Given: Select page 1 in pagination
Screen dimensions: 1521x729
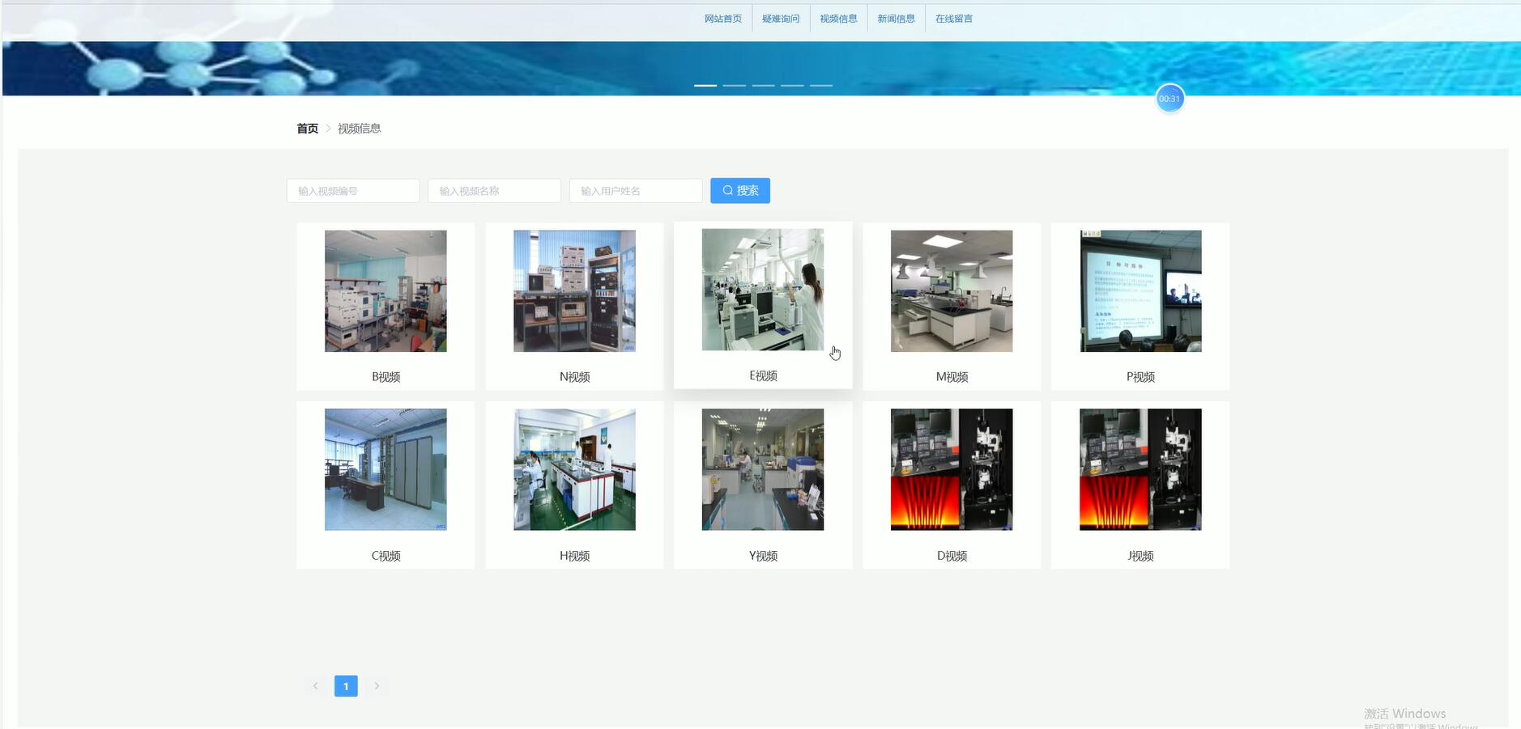Looking at the screenshot, I should pos(346,686).
